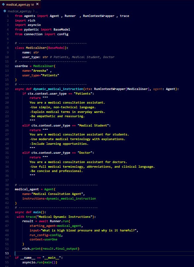The width and height of the screenshot is (194, 267).
Task: Click the 'userOne' variable on line 12
Action: pyautogui.click(x=21, y=66)
